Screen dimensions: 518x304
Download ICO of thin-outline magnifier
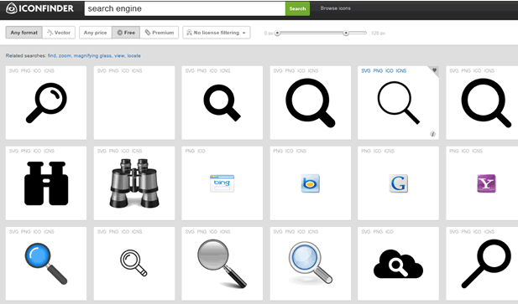click(390, 71)
